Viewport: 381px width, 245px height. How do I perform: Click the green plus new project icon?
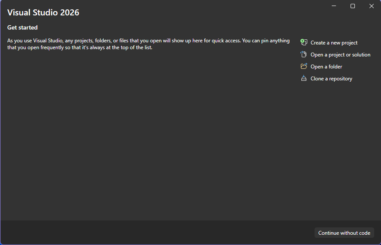304,42
